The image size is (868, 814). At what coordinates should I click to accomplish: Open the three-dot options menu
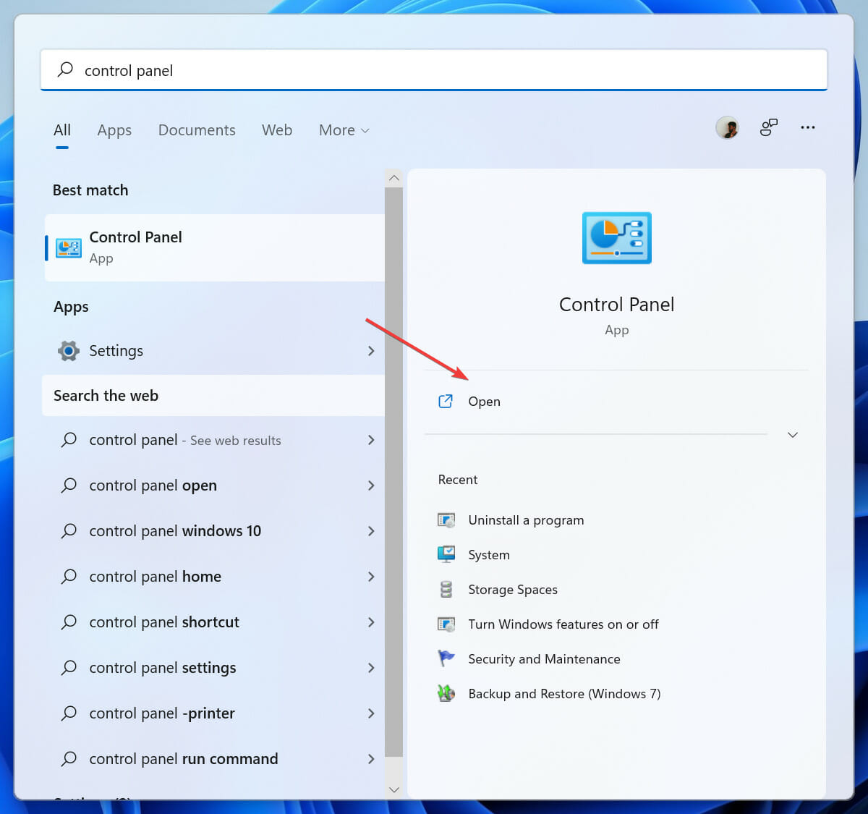point(808,127)
